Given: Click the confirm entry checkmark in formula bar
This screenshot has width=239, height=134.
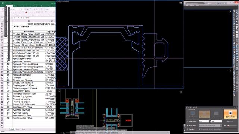Looking at the screenshot, I should pyautogui.click(x=18, y=18).
